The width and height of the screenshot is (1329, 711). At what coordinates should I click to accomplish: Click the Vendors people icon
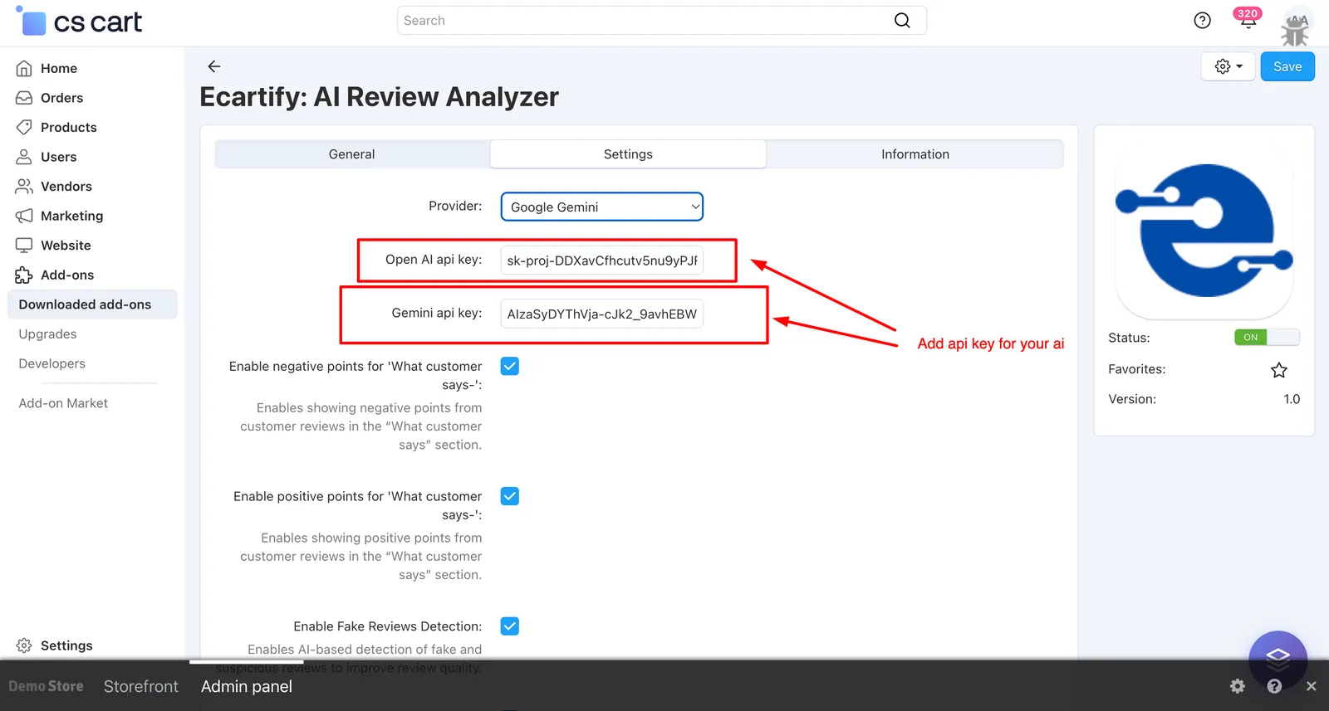(x=24, y=186)
